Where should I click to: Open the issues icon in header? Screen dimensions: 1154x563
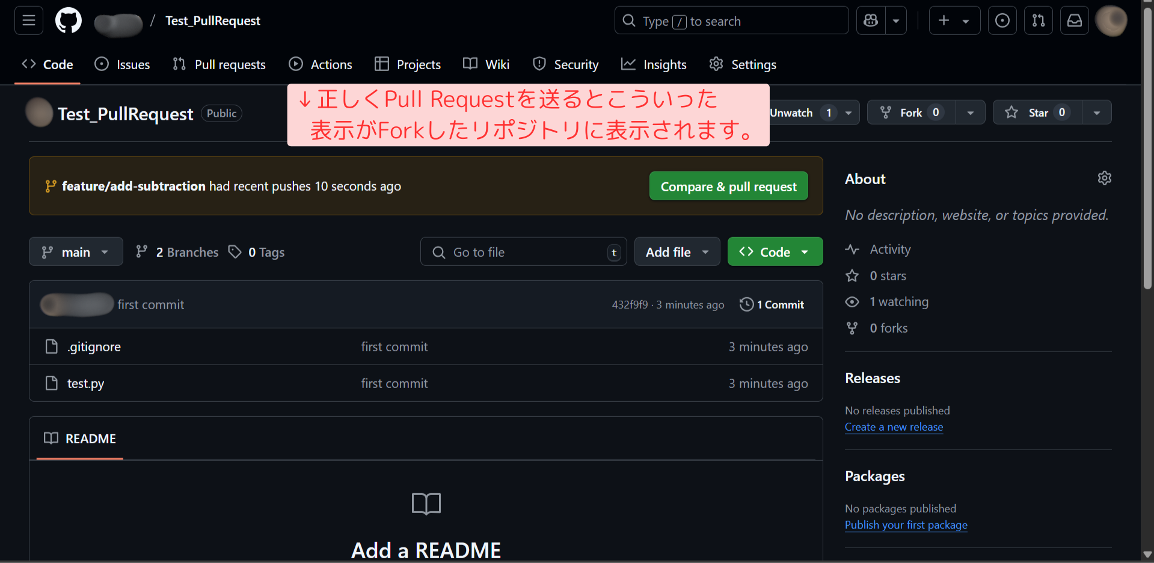coord(1002,20)
